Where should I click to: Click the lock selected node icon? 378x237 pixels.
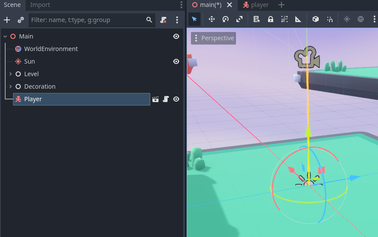(x=270, y=19)
